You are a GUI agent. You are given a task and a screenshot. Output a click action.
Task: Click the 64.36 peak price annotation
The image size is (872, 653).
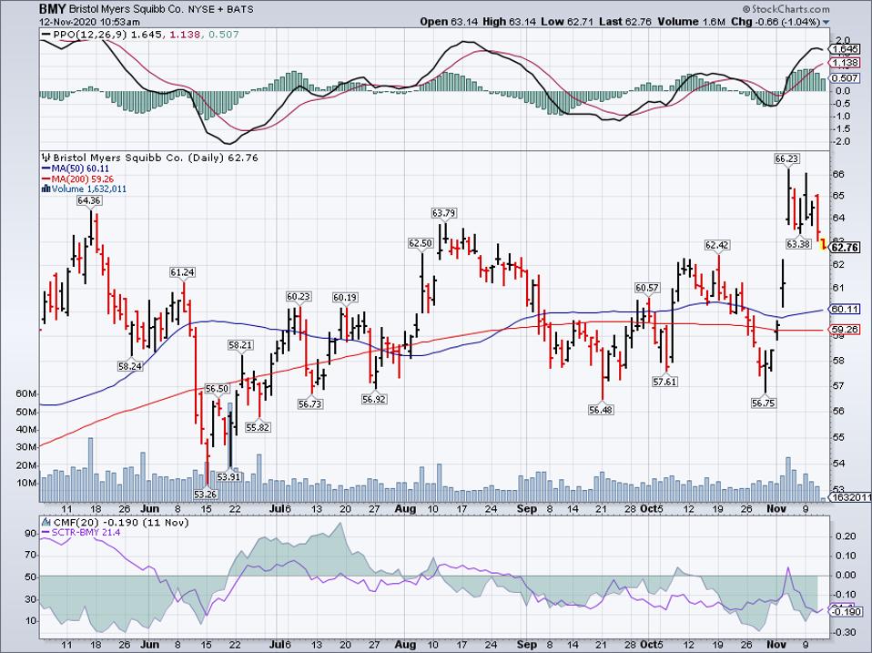point(89,200)
